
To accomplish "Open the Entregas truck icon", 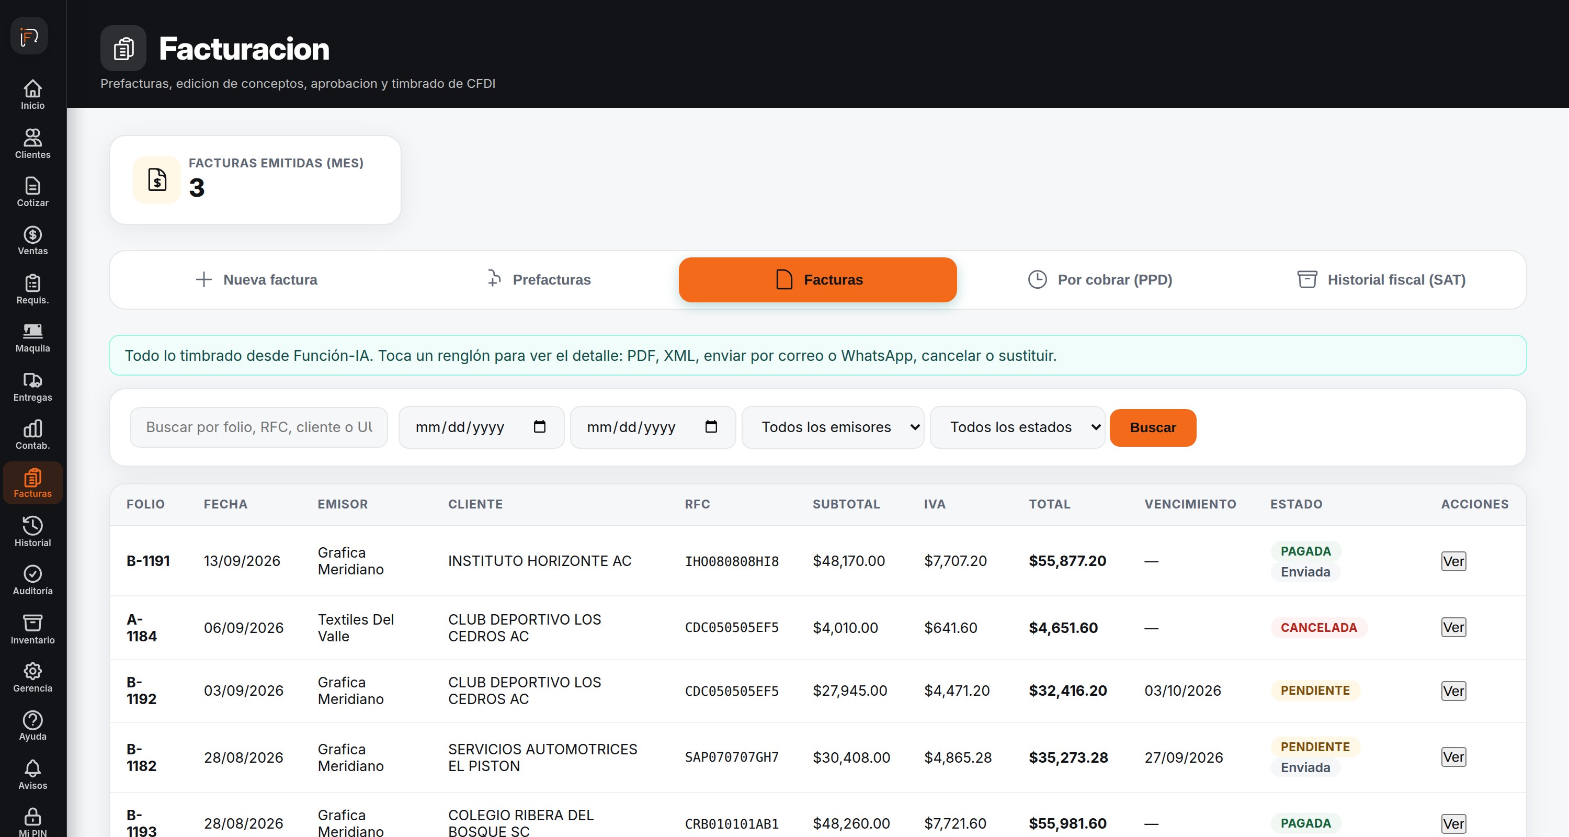I will [32, 381].
